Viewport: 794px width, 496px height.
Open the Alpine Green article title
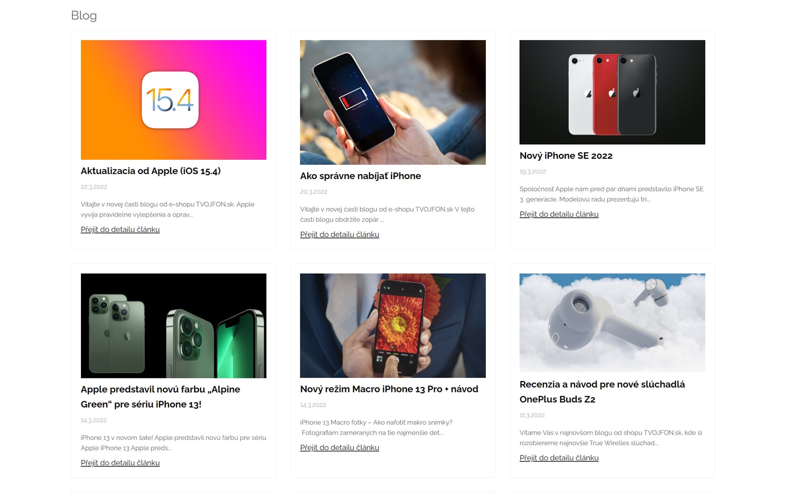tap(160, 397)
